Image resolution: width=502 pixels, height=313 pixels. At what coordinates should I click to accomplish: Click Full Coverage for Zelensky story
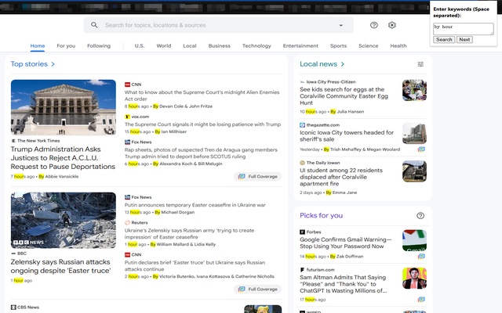click(x=258, y=289)
